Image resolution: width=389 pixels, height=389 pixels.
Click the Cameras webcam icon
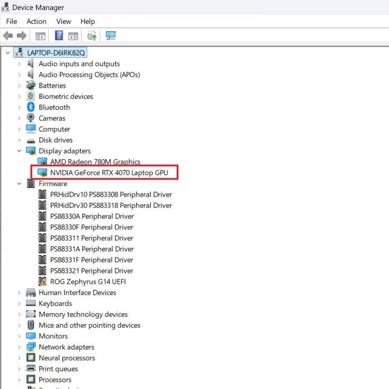(31, 118)
